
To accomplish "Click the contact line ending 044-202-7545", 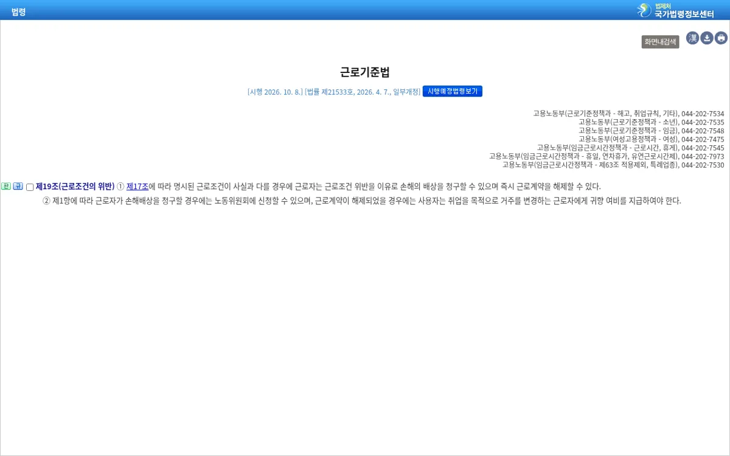I will click(630, 148).
